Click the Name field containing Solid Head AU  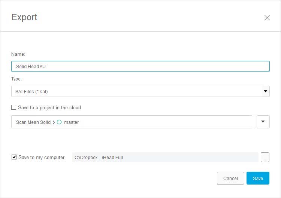point(140,66)
